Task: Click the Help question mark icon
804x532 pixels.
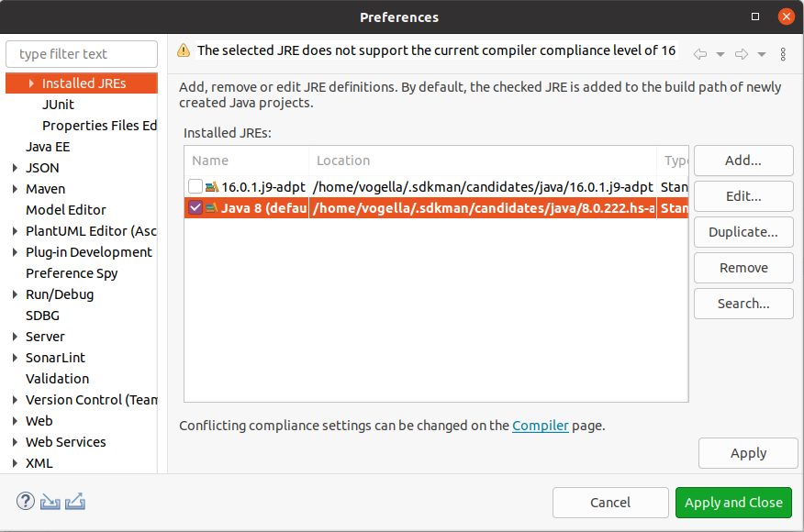Action: click(26, 502)
